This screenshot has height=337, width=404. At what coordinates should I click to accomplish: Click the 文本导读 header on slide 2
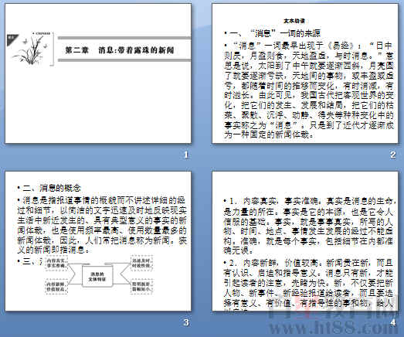[294, 21]
